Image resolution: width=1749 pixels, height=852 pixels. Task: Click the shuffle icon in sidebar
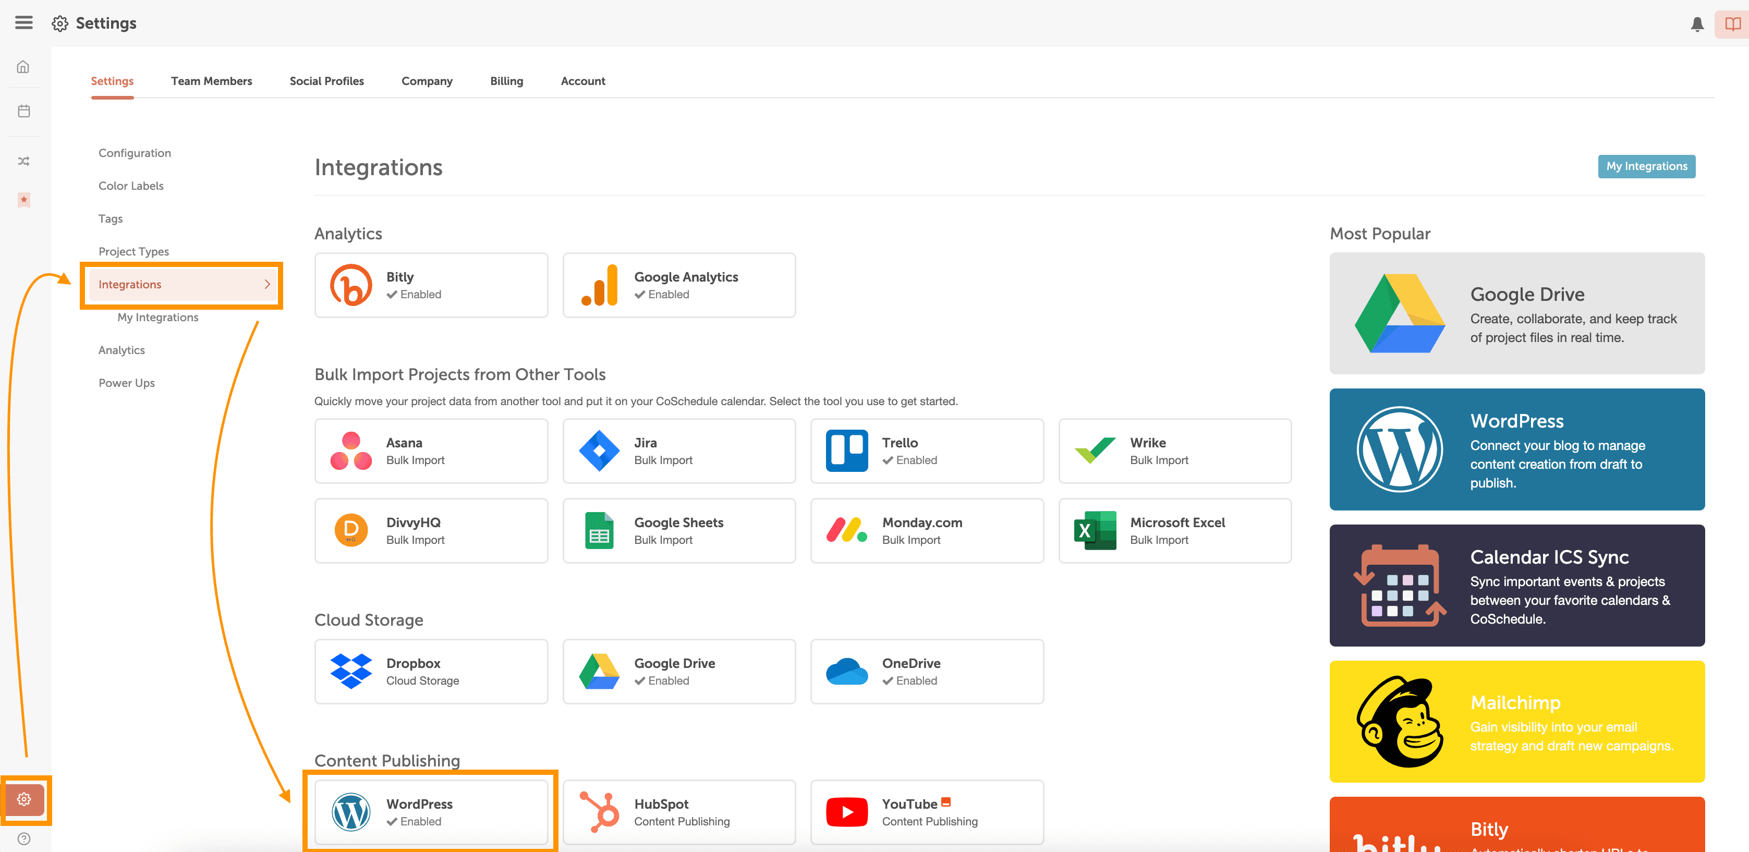coord(24,161)
